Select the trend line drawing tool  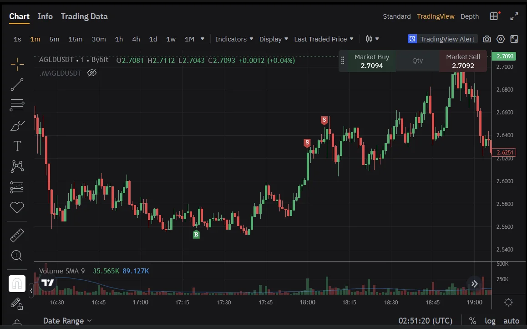tap(17, 85)
